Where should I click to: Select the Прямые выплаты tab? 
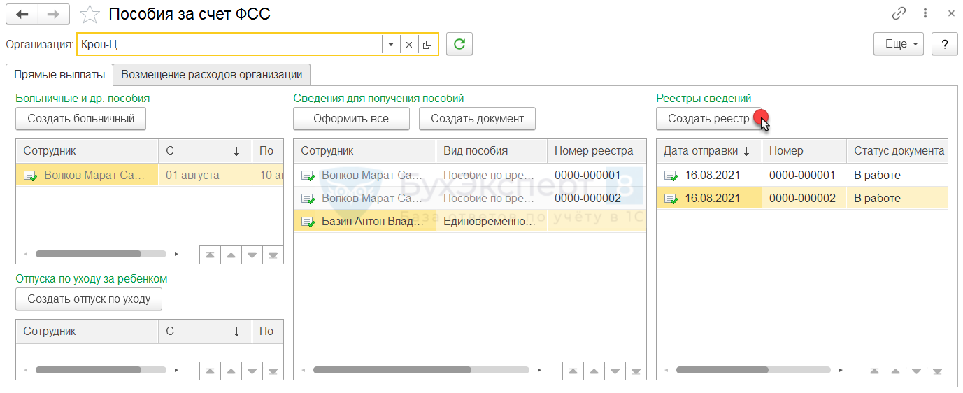coord(59,75)
